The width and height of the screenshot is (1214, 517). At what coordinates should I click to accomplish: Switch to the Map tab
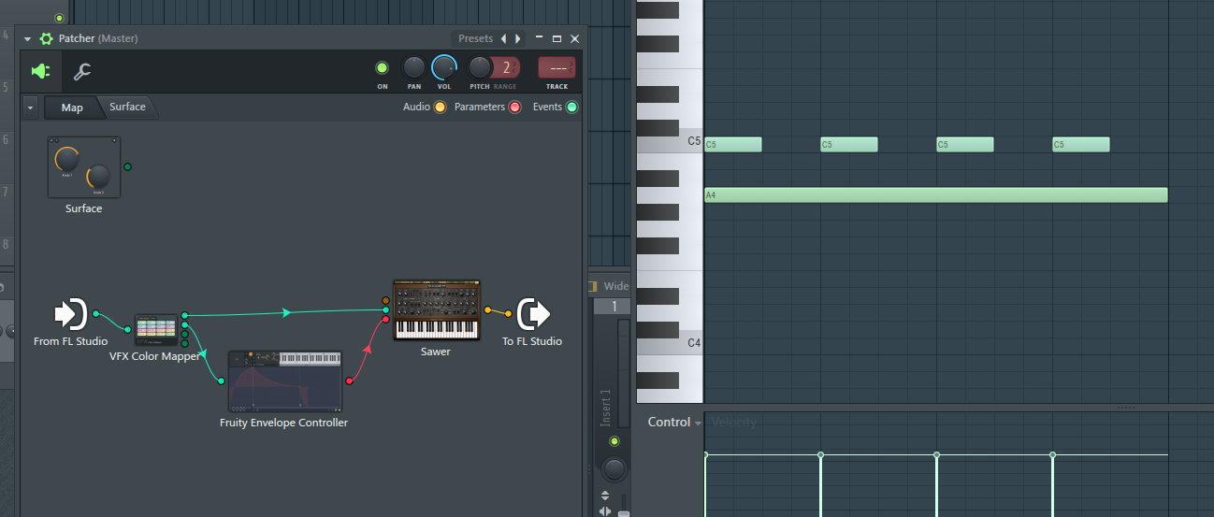coord(72,108)
